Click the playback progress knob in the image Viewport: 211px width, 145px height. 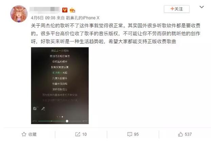click(67, 121)
